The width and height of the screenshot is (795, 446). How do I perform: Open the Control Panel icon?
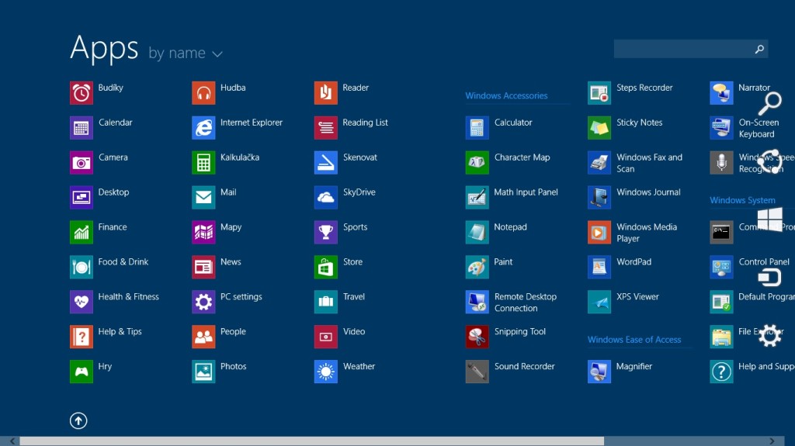721,267
